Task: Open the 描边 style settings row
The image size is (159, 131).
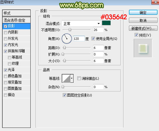Action: pos(16,95)
